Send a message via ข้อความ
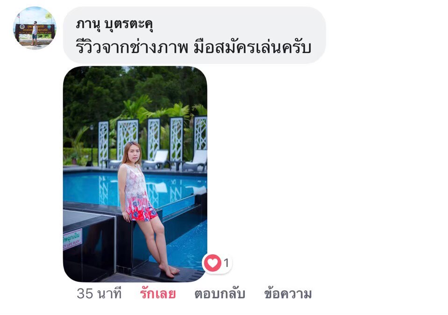The width and height of the screenshot is (448, 315). tap(288, 294)
